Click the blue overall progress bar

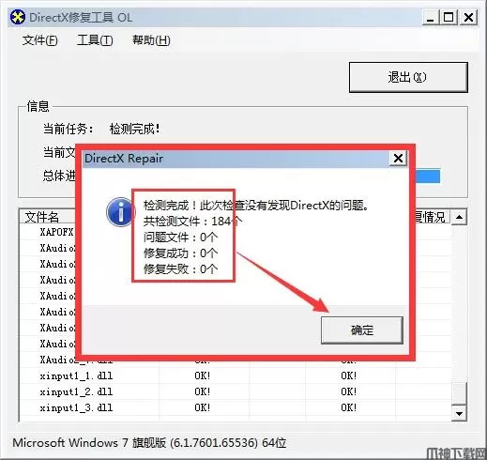tap(427, 176)
